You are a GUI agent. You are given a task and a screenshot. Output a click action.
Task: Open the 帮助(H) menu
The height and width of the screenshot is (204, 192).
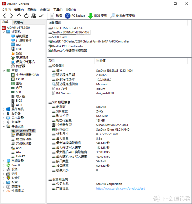[71, 10]
